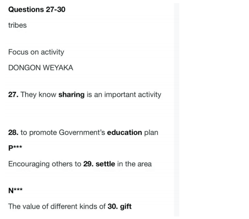Viewport: 249px width, 219px height.
Task: Click the vertical scrollbar strip
Action: [177, 109]
